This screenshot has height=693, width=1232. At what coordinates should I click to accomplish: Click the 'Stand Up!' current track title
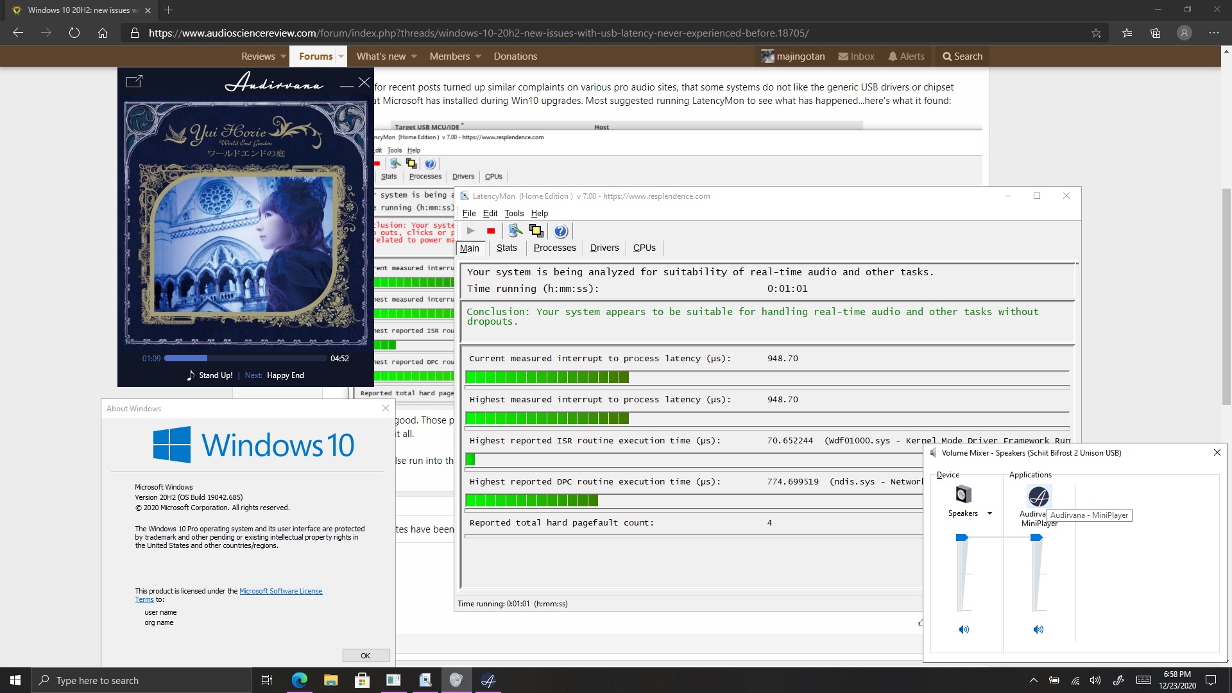216,375
